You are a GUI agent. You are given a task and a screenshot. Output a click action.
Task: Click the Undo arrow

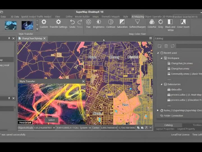[72, 24]
